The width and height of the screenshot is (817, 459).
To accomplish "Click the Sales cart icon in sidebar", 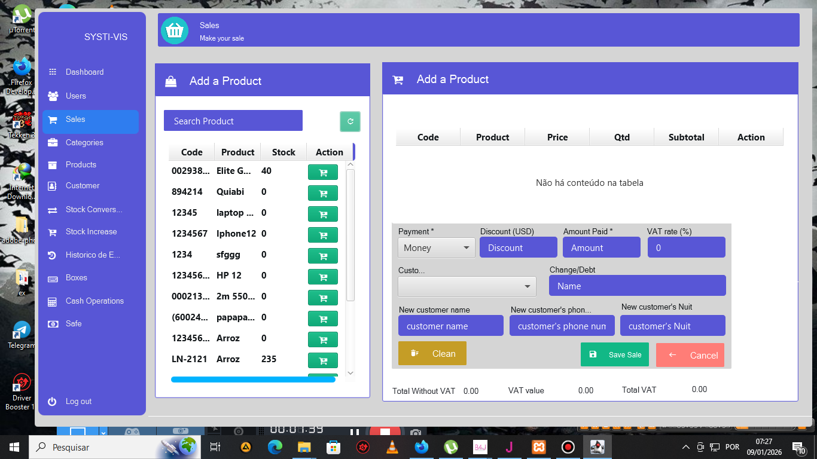I will click(x=53, y=120).
